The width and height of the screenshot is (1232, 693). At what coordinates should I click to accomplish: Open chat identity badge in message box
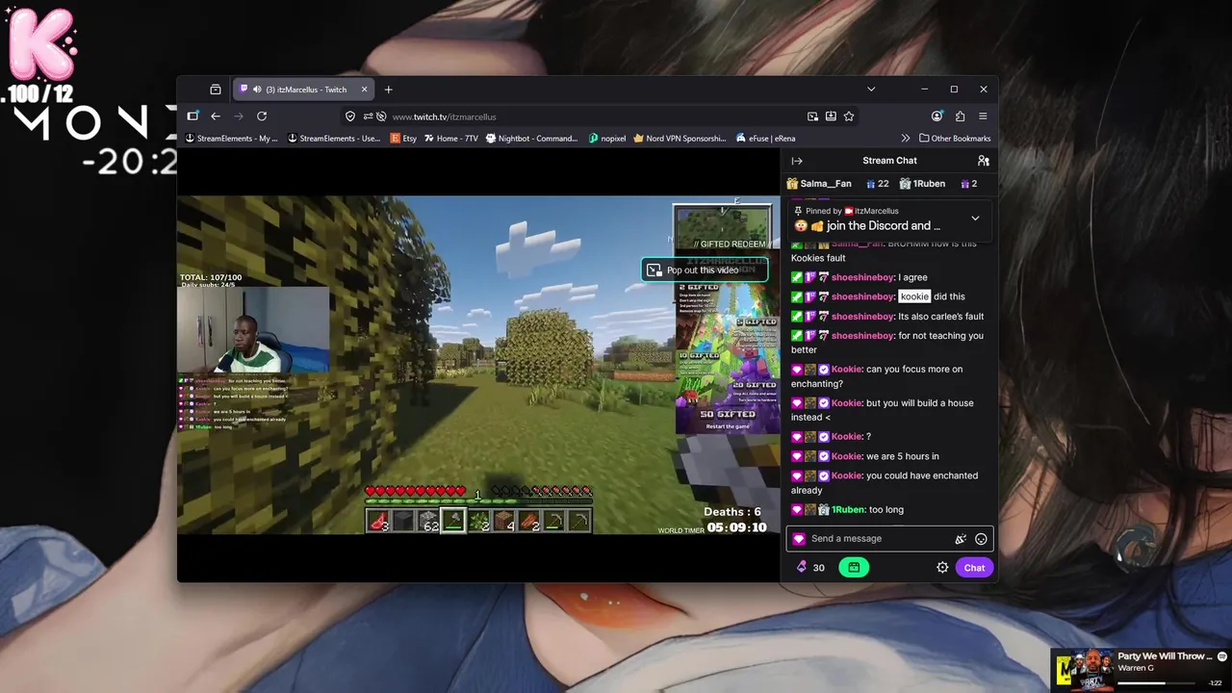[x=799, y=539]
